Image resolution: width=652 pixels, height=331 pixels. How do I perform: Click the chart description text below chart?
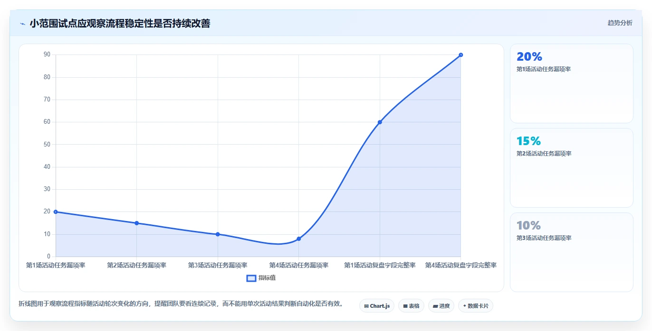(x=181, y=303)
